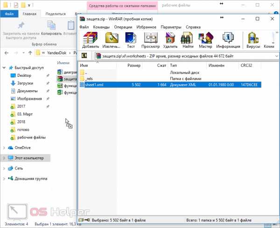
Task: Launch the Мастер wizard icon
Action: 205,40
